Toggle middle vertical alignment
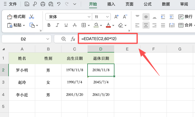The width and height of the screenshot is (195, 117). click(146, 17)
